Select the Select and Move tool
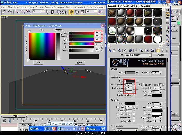 71,12
